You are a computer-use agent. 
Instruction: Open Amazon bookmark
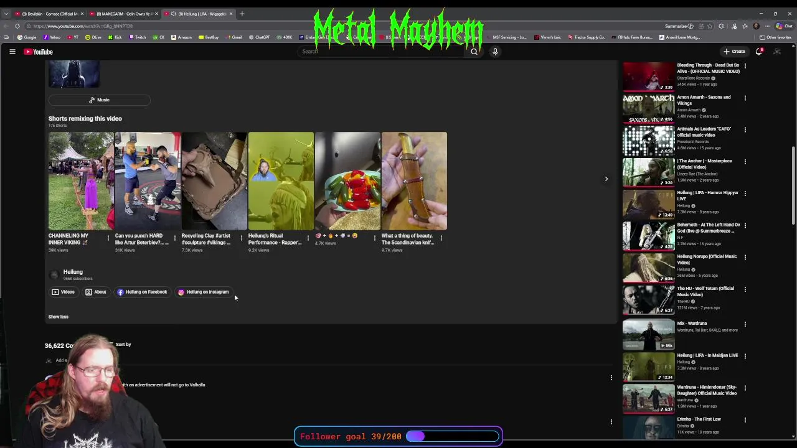pyautogui.click(x=182, y=37)
